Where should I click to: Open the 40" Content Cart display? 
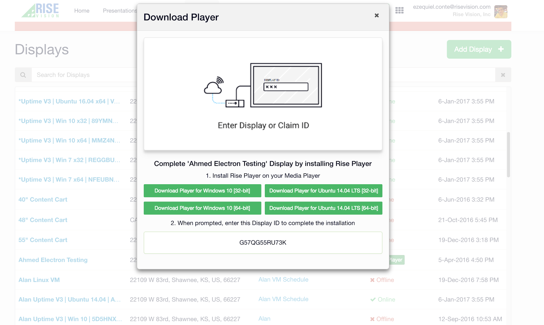pyautogui.click(x=43, y=200)
